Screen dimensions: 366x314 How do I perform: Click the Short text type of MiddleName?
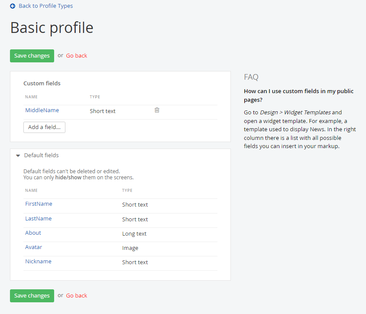(x=103, y=111)
